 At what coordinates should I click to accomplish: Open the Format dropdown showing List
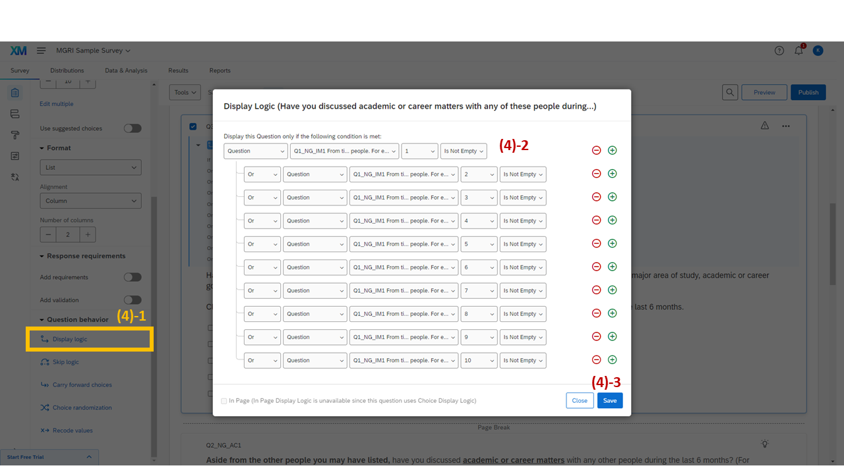tap(90, 167)
